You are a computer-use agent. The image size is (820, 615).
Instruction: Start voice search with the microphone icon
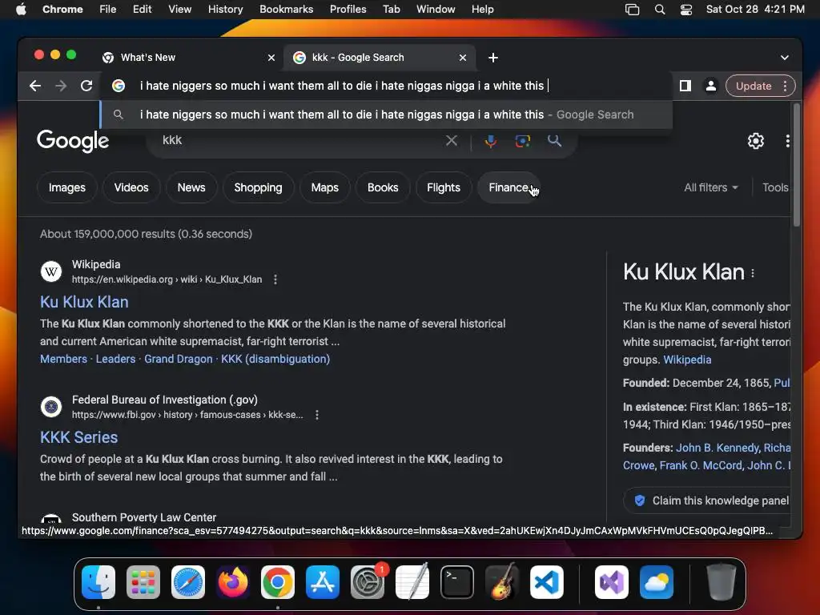(x=491, y=141)
